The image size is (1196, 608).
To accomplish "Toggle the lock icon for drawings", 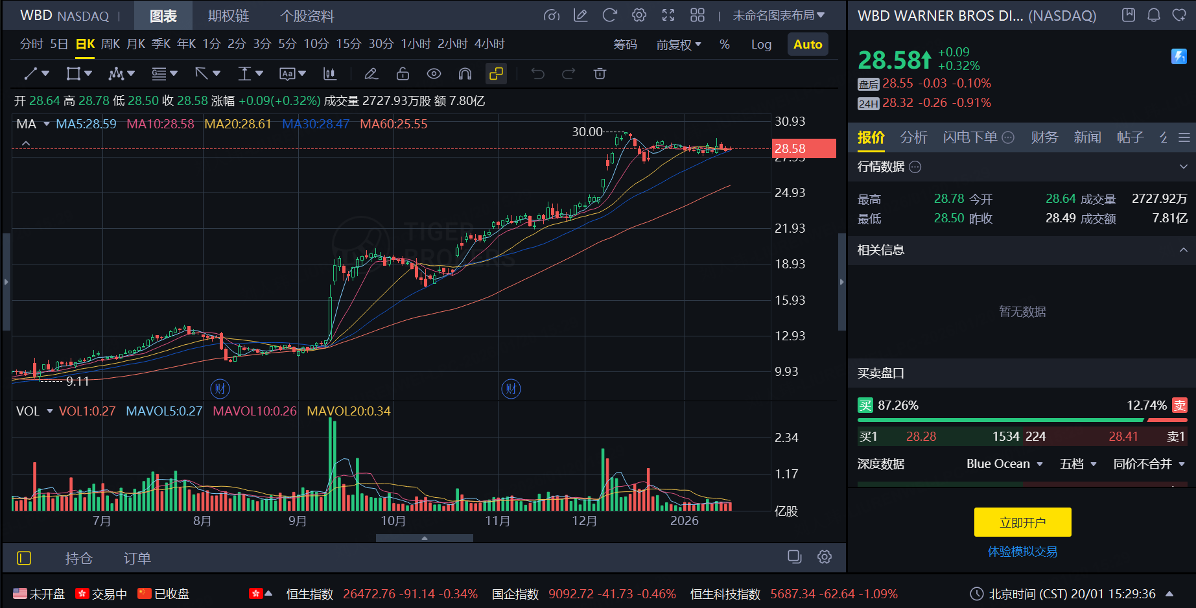I will coord(403,73).
